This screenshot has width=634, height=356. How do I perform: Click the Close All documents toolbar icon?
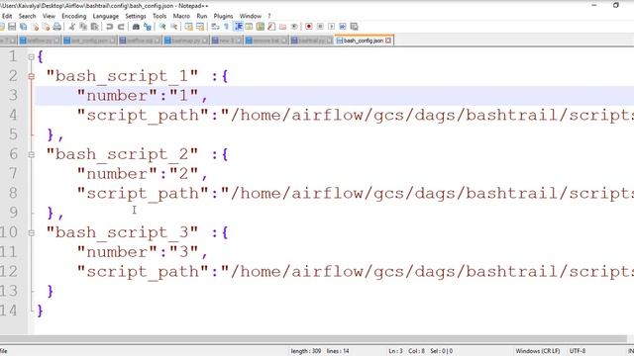pyautogui.click(x=47, y=27)
